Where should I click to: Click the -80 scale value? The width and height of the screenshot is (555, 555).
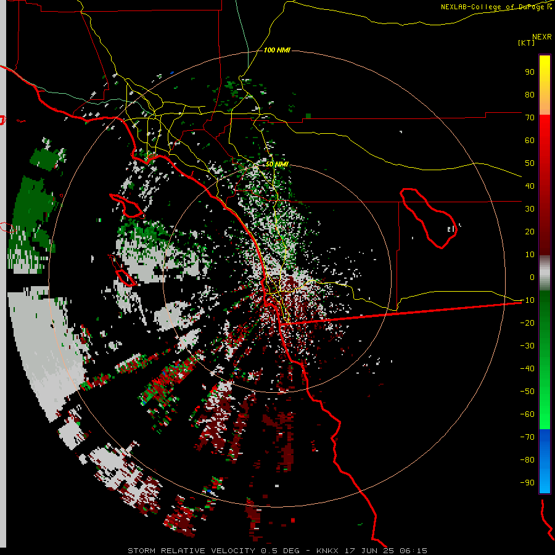[527, 460]
